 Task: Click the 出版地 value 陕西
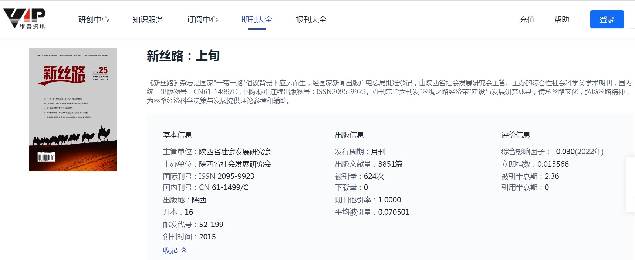tap(199, 200)
